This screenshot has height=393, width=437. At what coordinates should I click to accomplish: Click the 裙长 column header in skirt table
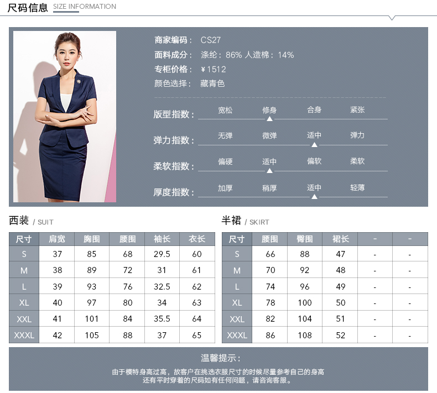pyautogui.click(x=340, y=239)
